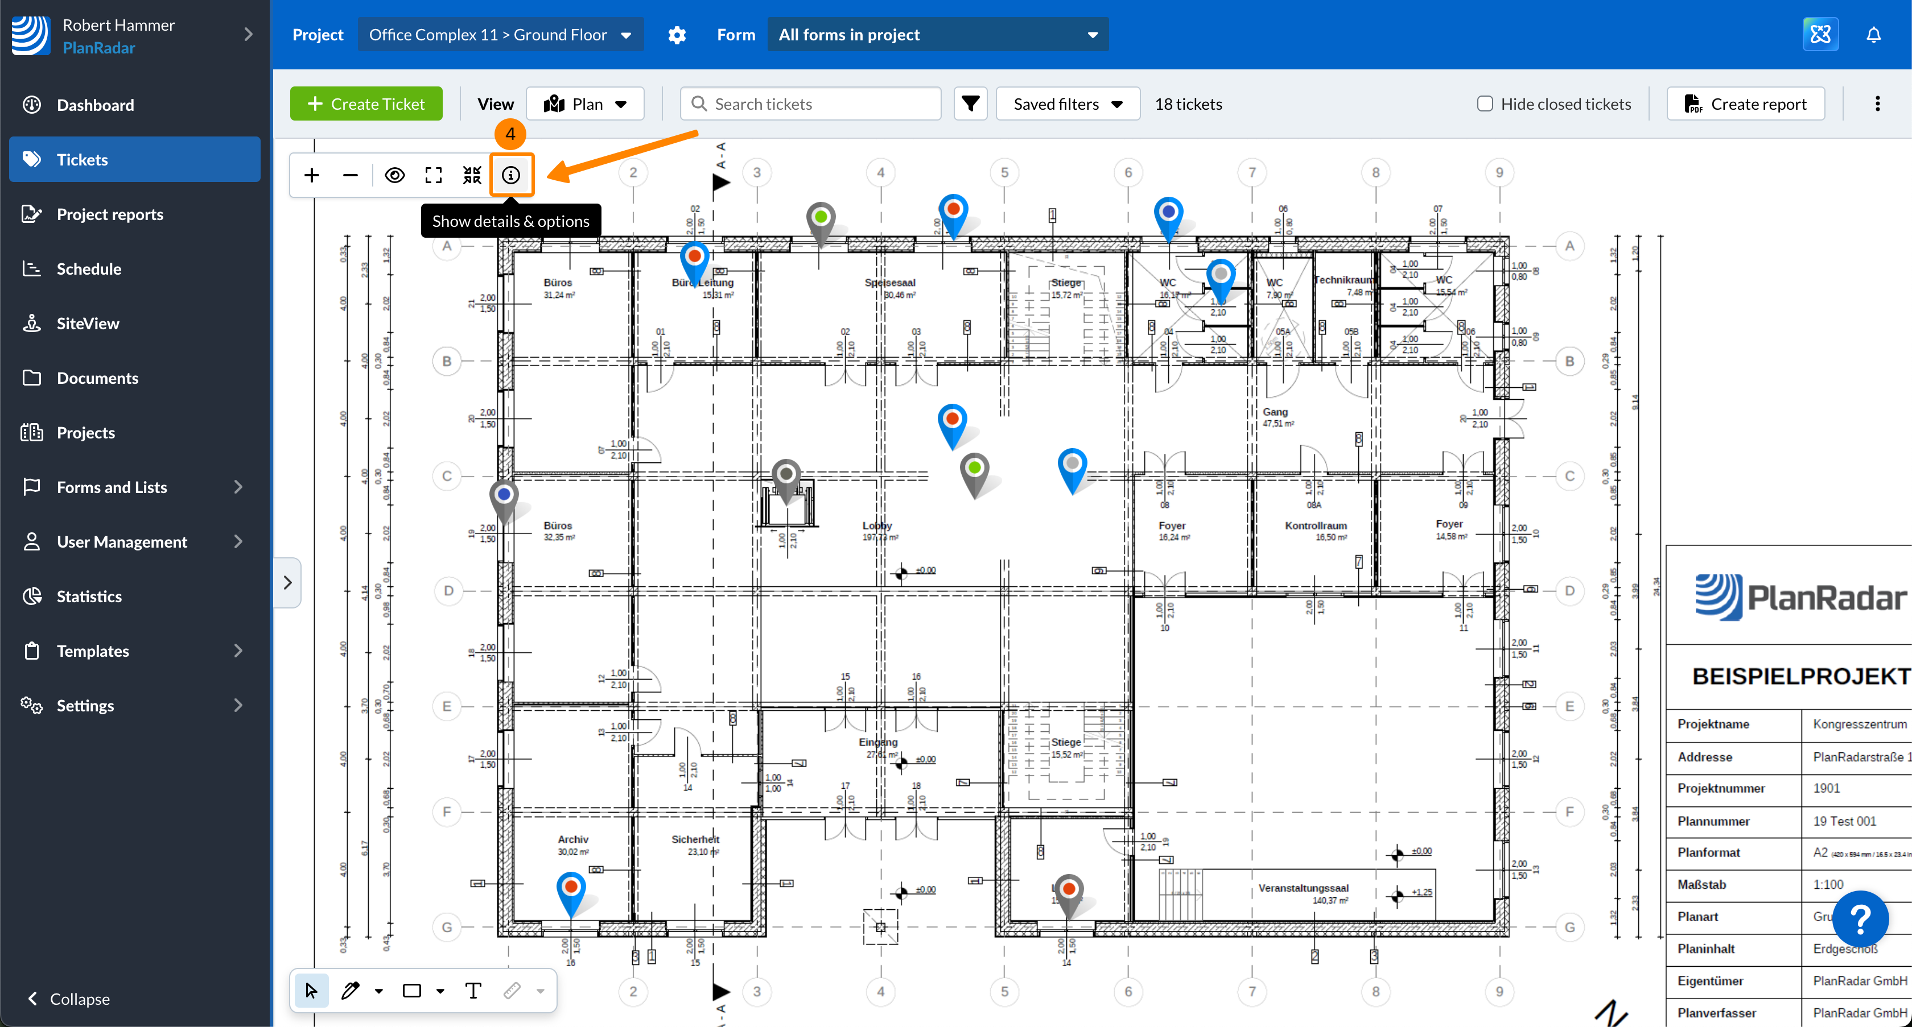Open the Saved filters dropdown

pyautogui.click(x=1066, y=104)
